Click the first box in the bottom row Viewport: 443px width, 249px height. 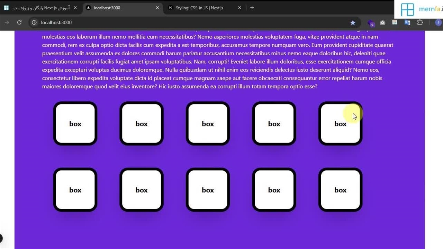(x=75, y=190)
